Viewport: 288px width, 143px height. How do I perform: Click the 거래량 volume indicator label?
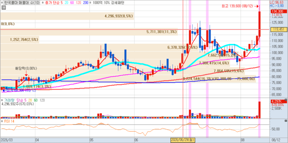(x=9, y=100)
